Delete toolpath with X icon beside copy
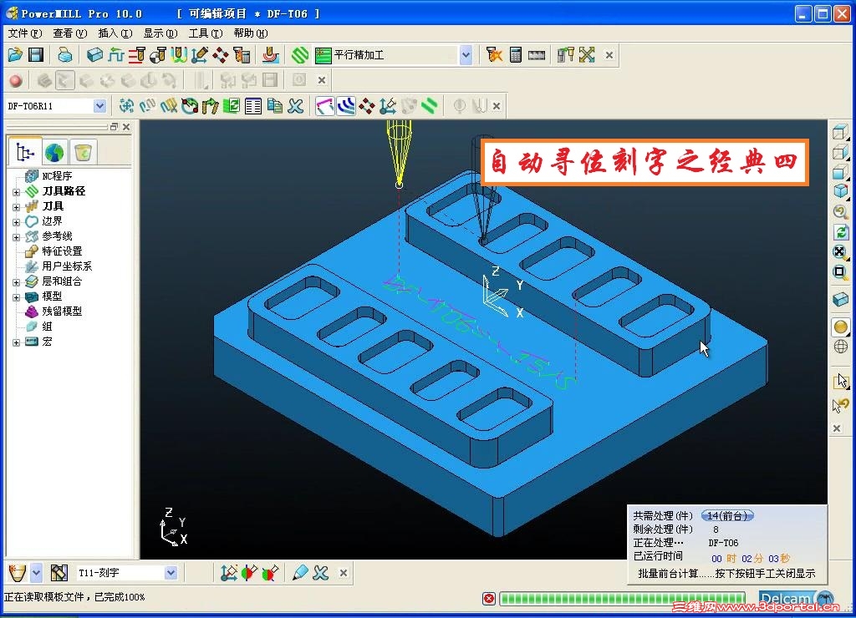The width and height of the screenshot is (856, 618). coord(295,106)
